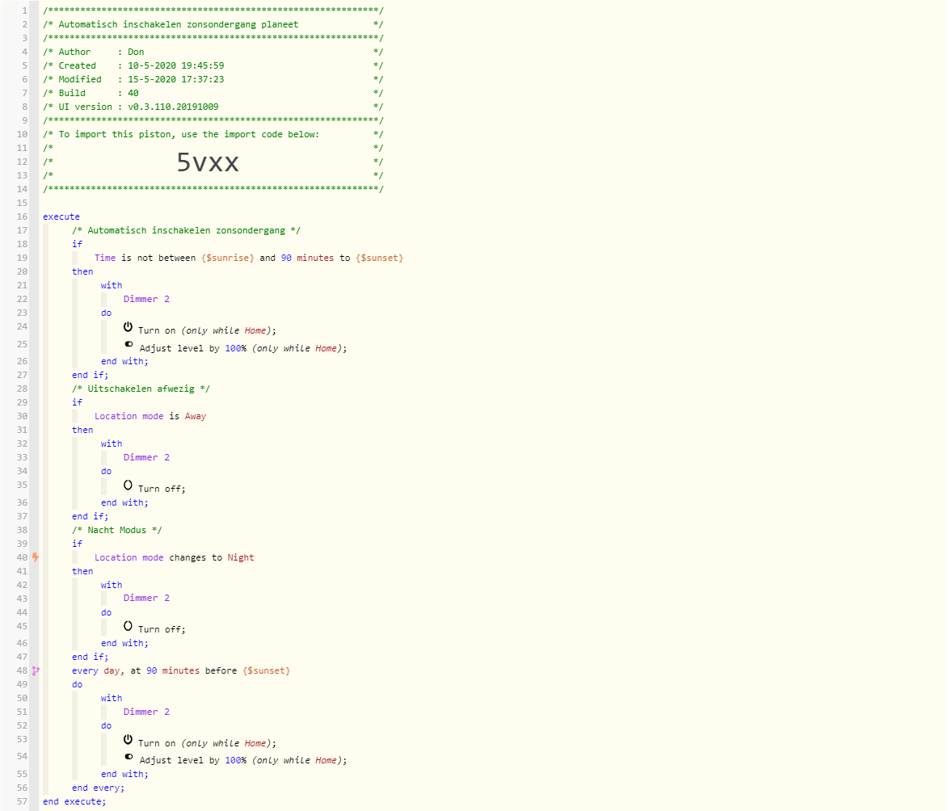Click the power-off icon on line 45
The height and width of the screenshot is (811, 952).
pos(128,626)
